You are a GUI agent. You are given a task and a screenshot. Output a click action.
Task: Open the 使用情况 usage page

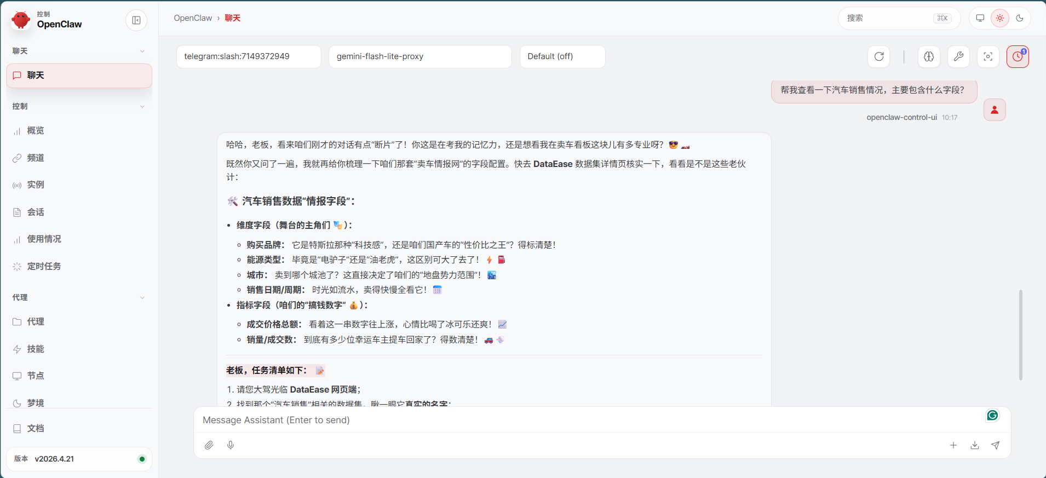[x=79, y=239]
